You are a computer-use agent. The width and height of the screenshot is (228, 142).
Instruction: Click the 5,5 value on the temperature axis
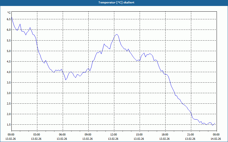(9, 40)
